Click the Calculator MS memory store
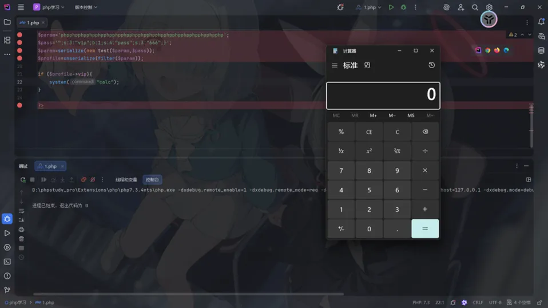548x308 pixels. point(411,116)
